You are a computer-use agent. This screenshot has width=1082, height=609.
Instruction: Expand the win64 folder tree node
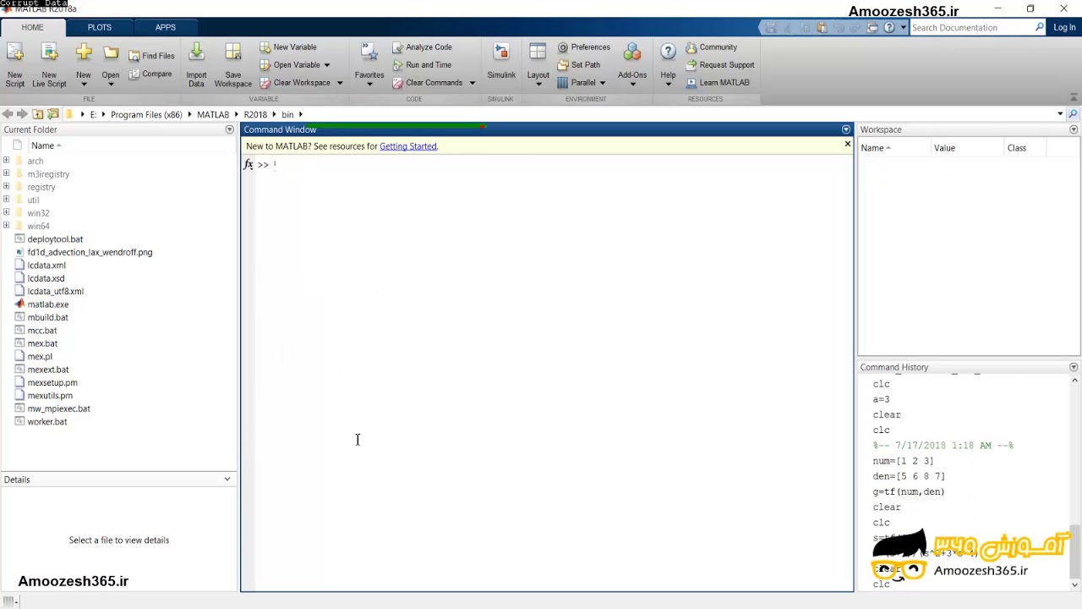[7, 226]
